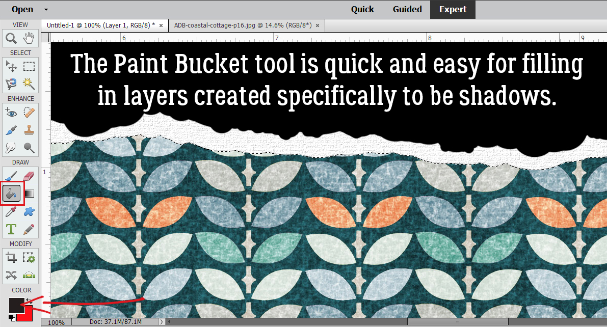Reset to default black and white colors
The height and width of the screenshot is (327, 607).
click(12, 318)
